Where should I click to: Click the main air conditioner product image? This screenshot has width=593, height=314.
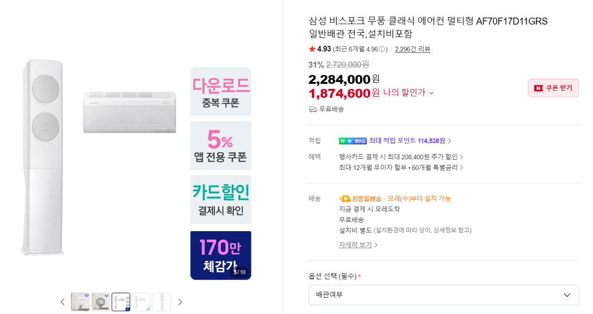137,157
